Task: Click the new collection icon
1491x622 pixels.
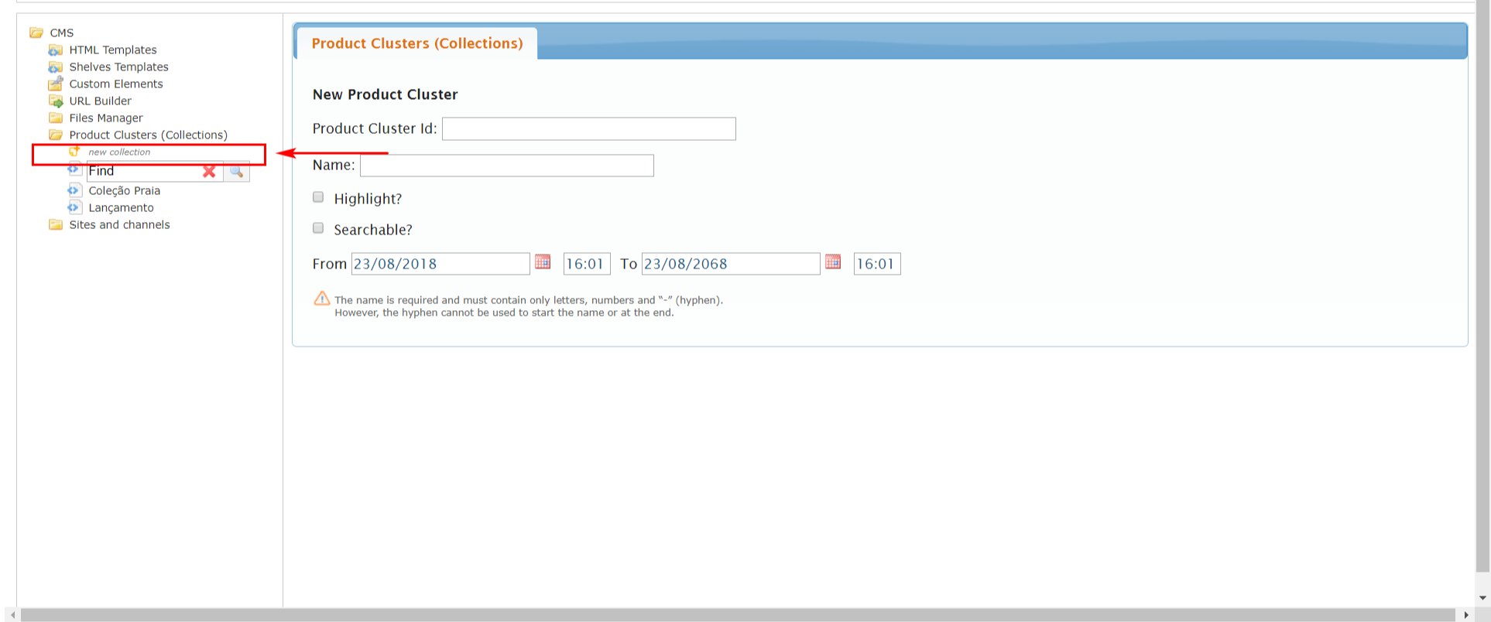Action: tap(74, 152)
